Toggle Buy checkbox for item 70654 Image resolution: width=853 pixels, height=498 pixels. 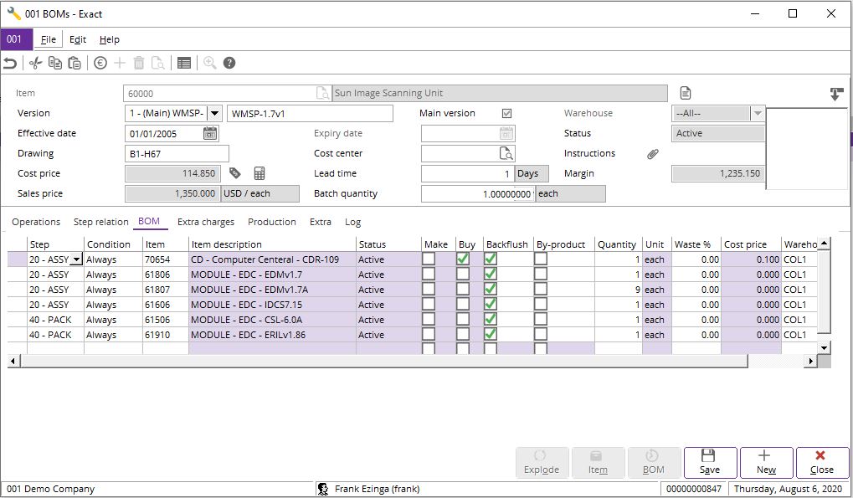[x=463, y=259]
